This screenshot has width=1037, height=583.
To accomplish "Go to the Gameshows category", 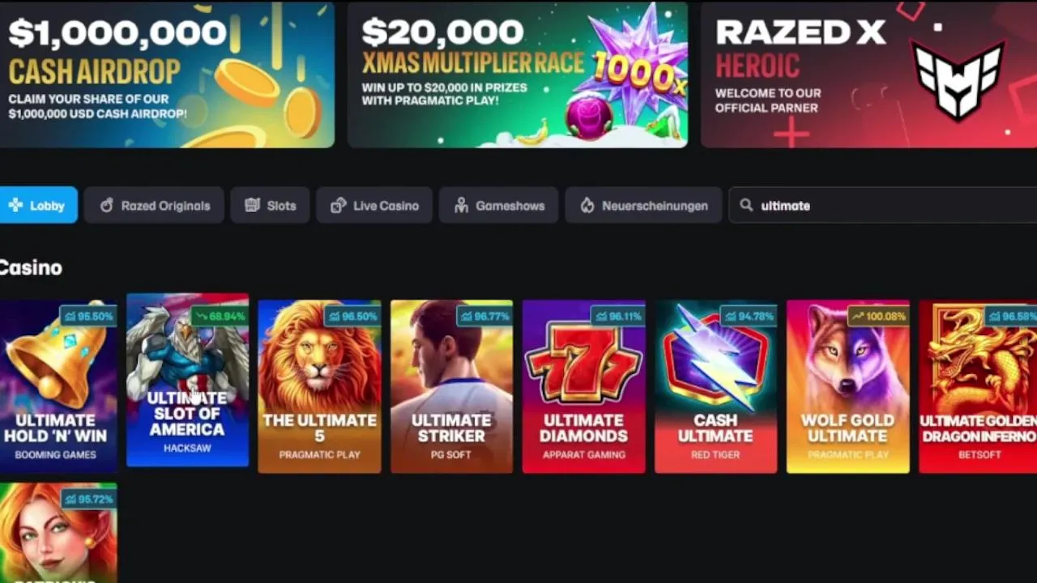I will 498,206.
